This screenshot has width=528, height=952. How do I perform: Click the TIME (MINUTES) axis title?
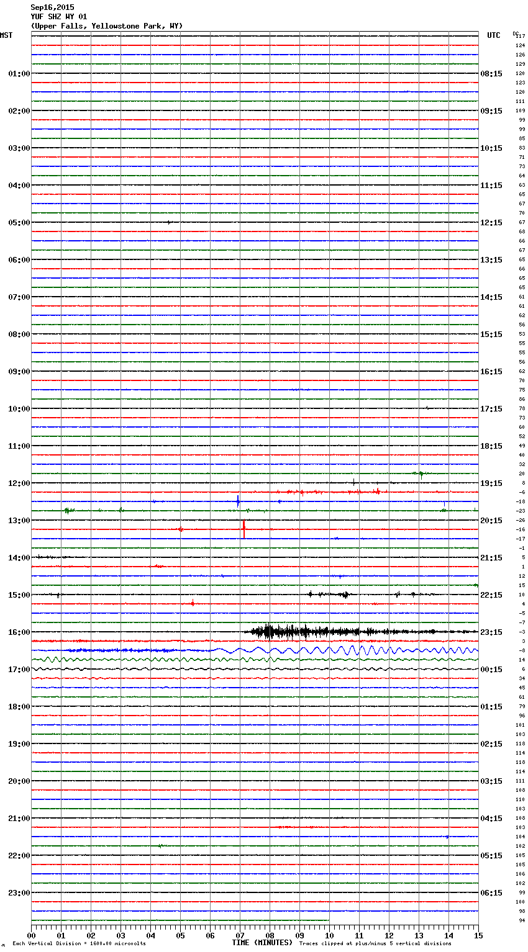click(262, 943)
